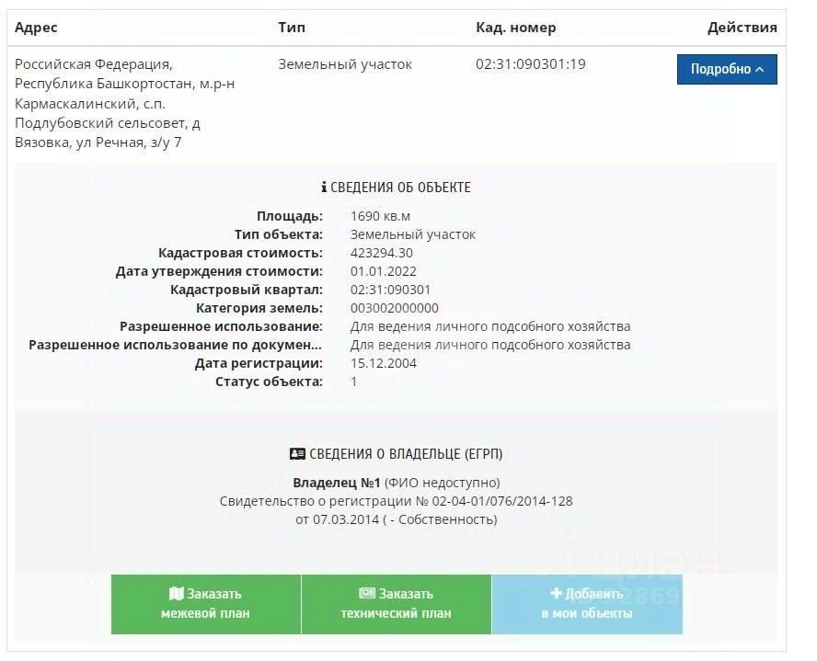This screenshot has height=661, width=817.
Task: Click the ID card icon beside "Сведения о владельце"
Action: point(296,454)
